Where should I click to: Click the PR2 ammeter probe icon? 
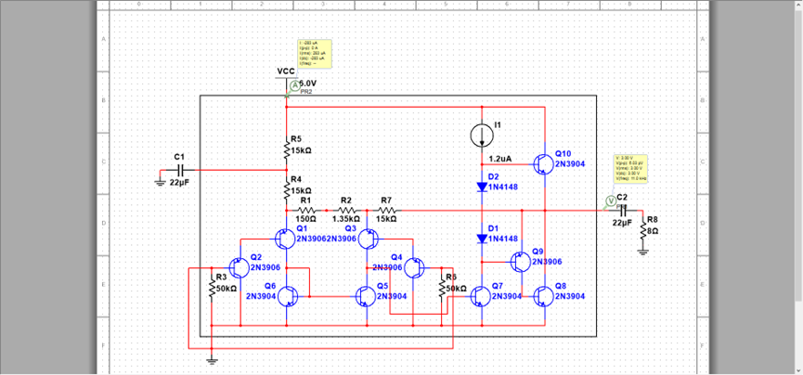tap(295, 85)
